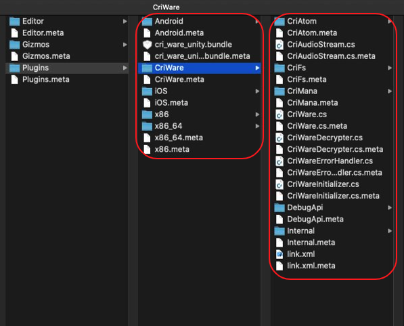Expand the Plugins folder arrow
The height and width of the screenshot is (326, 404).
125,68
